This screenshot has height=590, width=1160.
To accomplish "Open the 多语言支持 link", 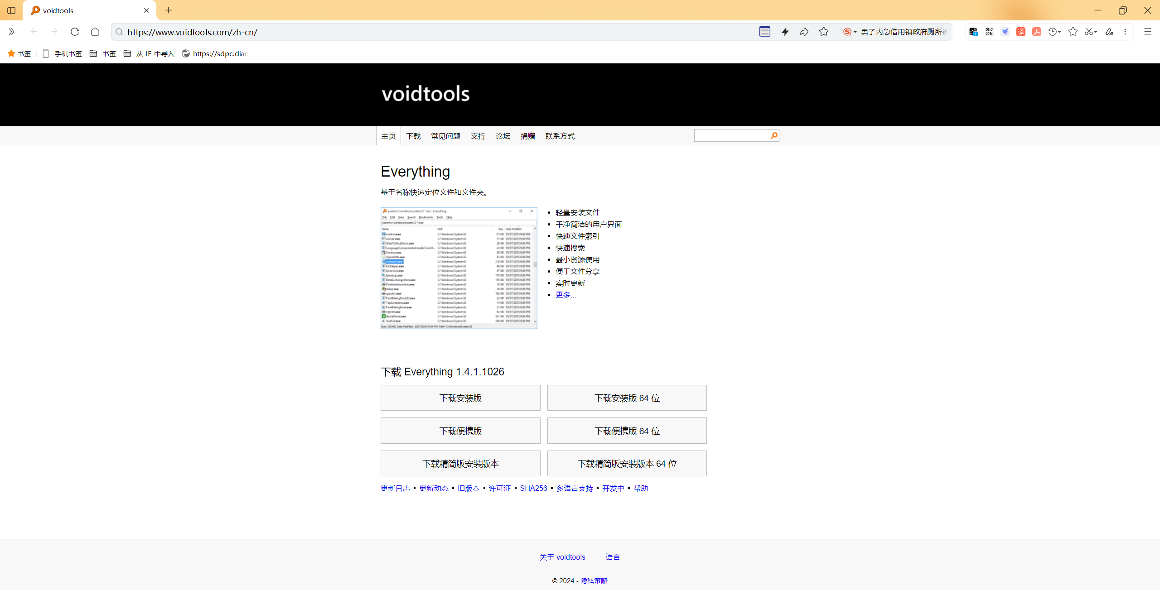I will (x=575, y=488).
